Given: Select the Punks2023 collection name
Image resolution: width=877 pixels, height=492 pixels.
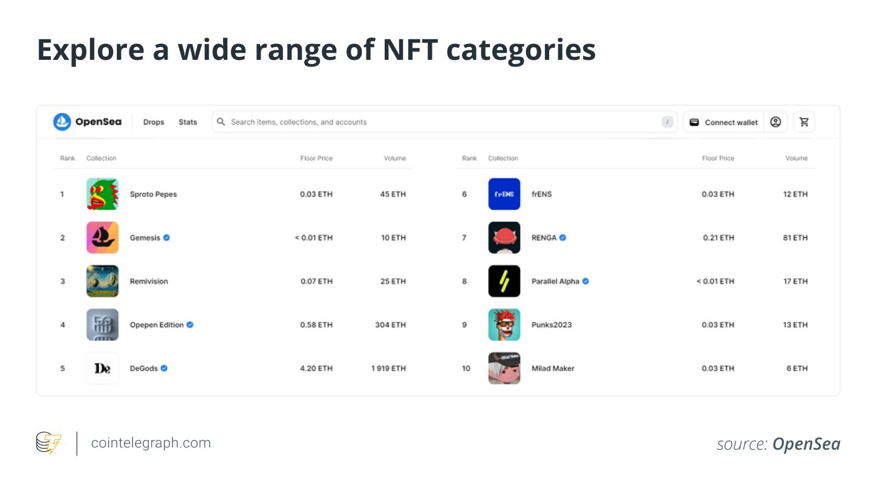Looking at the screenshot, I should pyautogui.click(x=551, y=325).
